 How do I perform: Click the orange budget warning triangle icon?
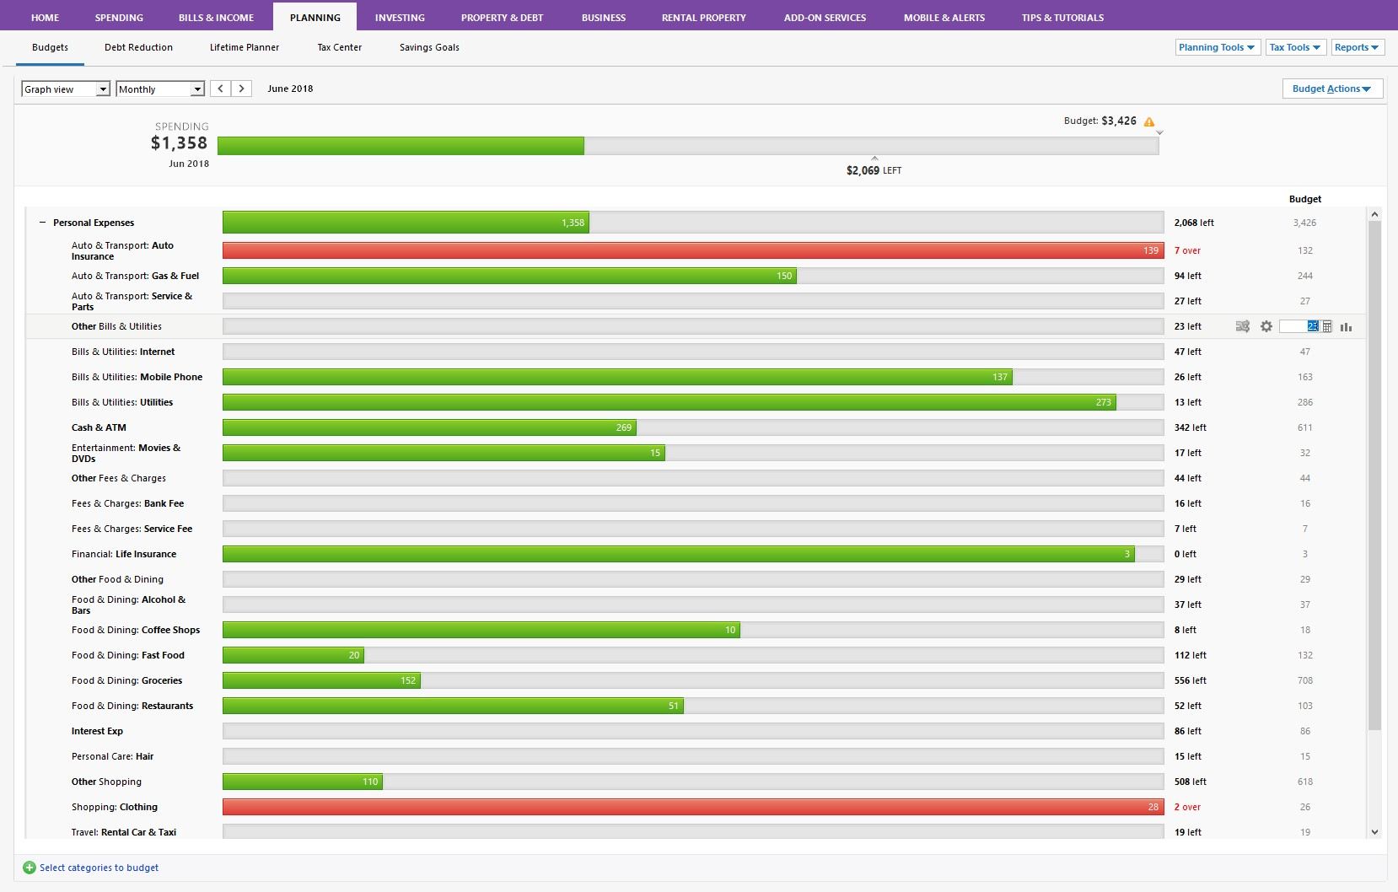pos(1149,121)
